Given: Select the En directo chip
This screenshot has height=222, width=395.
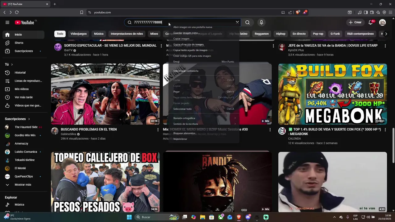Looking at the screenshot, I should (x=299, y=34).
